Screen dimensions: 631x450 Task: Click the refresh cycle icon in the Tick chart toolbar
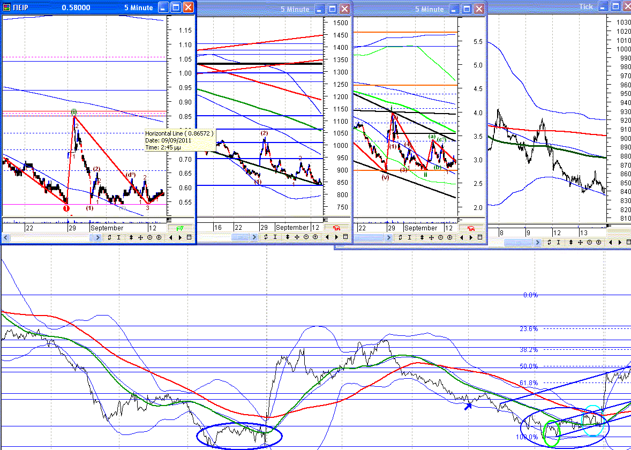click(549, 242)
